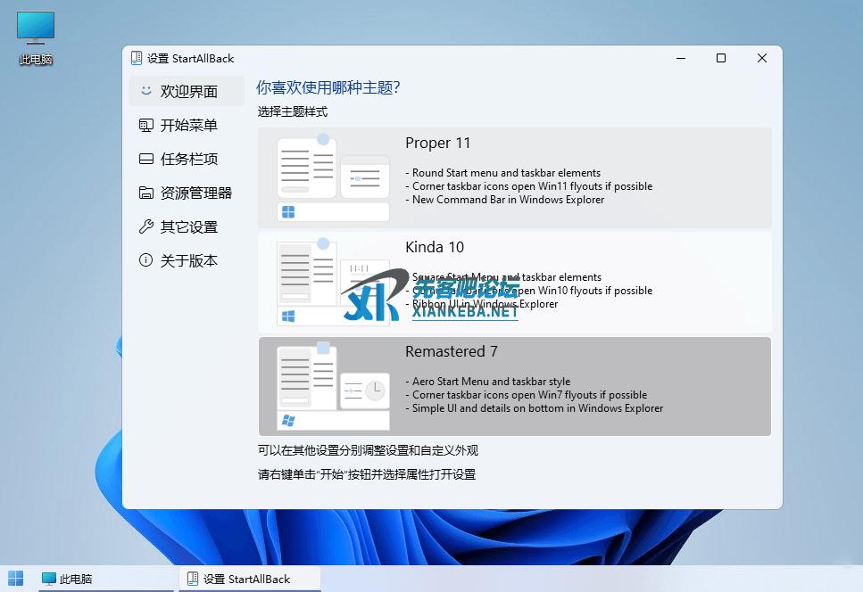Image resolution: width=863 pixels, height=592 pixels.
Task: Select the Proper 11 theme title
Action: (x=437, y=144)
